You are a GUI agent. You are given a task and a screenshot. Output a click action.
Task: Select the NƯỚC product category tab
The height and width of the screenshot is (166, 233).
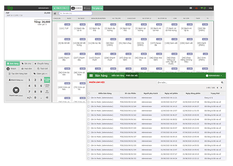pyautogui.click(x=69, y=18)
